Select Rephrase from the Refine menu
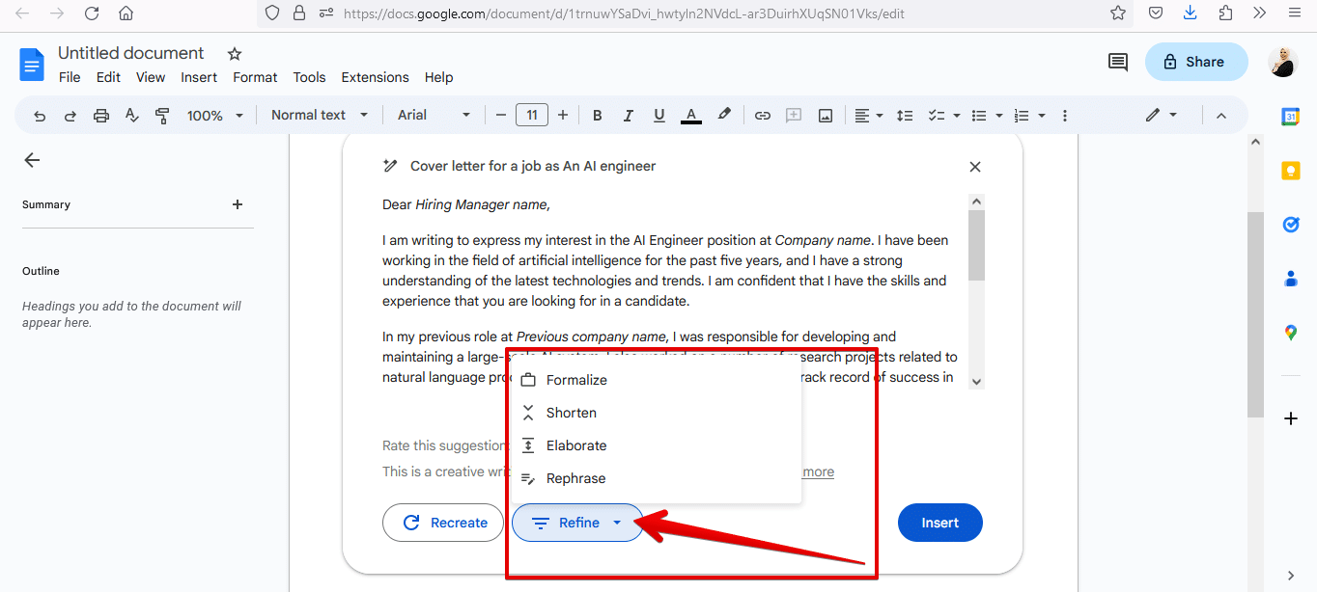Image resolution: width=1317 pixels, height=592 pixels. (657, 478)
